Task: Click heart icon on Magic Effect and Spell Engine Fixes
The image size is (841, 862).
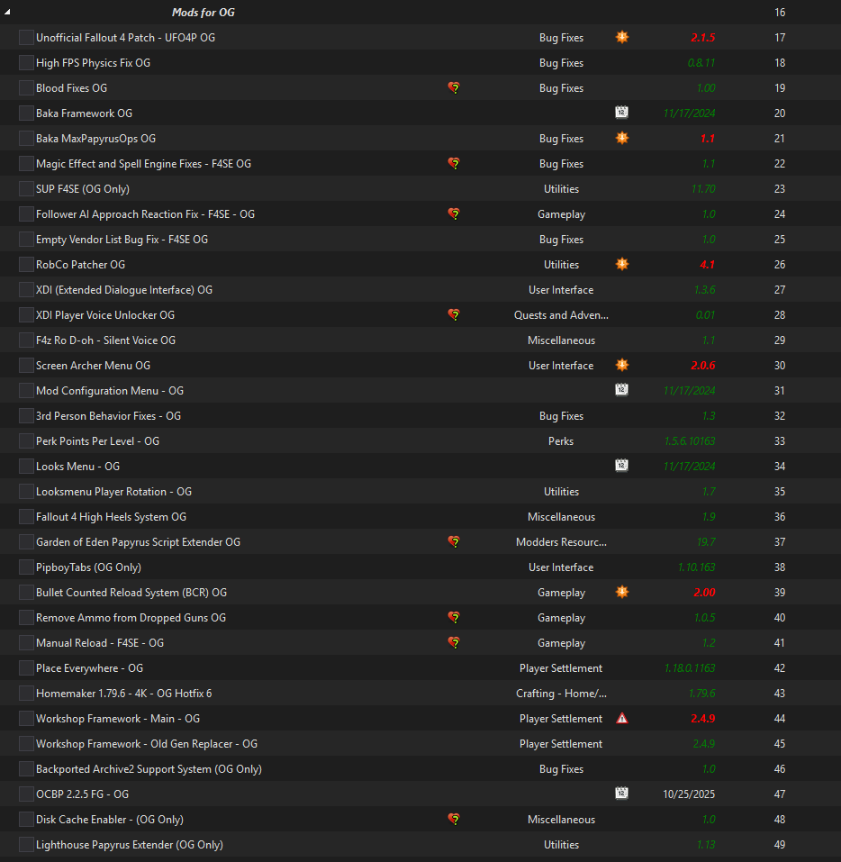Action: coord(454,163)
